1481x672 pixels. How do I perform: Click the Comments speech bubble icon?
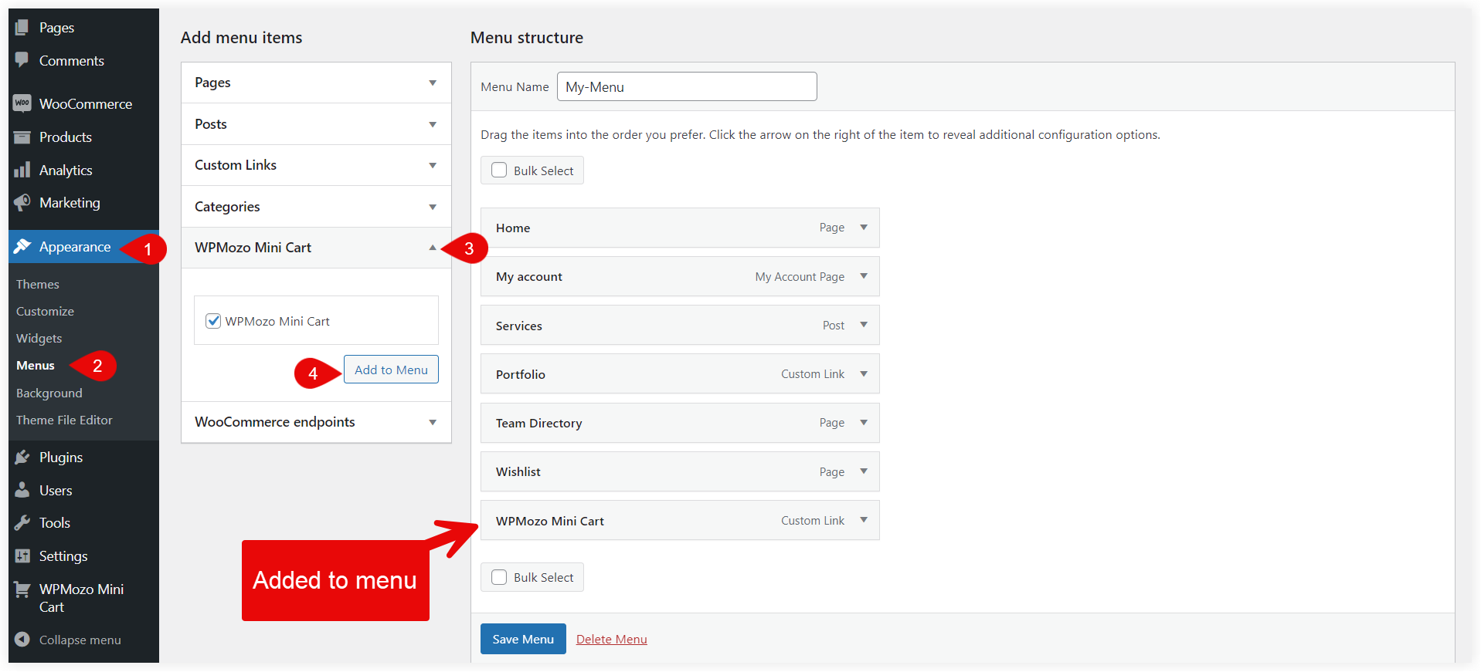22,60
